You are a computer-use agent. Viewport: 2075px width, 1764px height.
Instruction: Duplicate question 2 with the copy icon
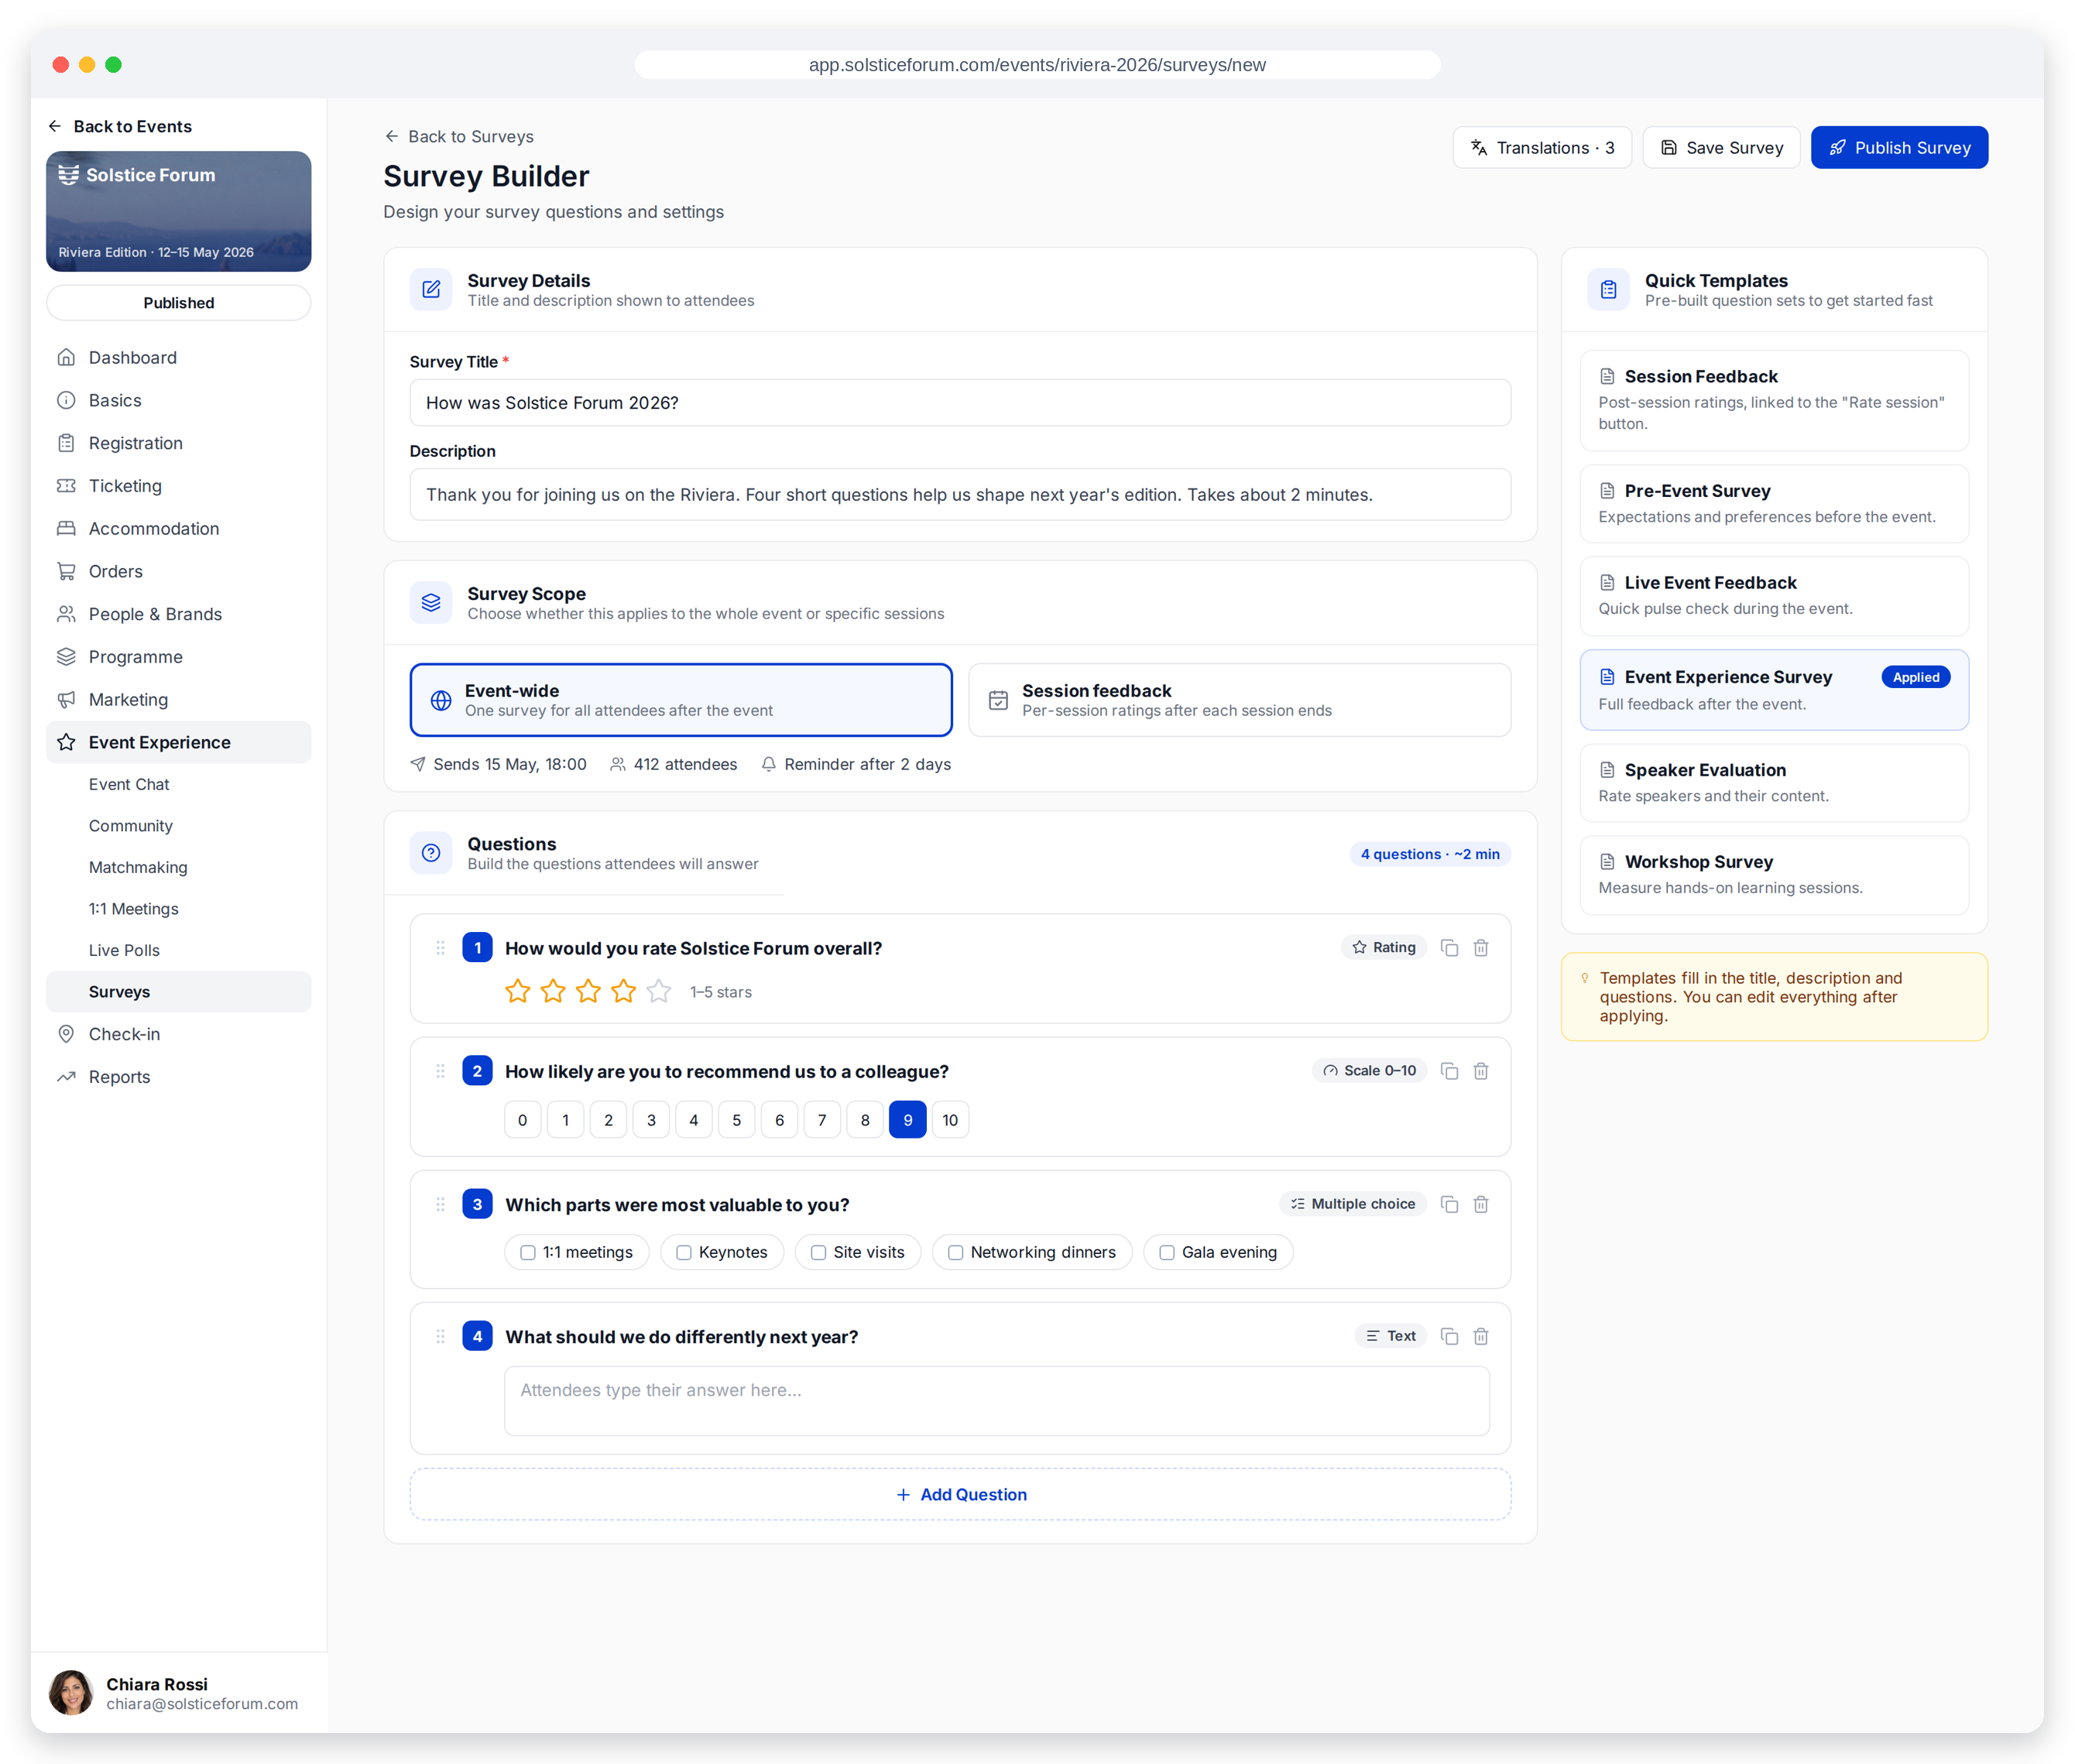(x=1449, y=1071)
